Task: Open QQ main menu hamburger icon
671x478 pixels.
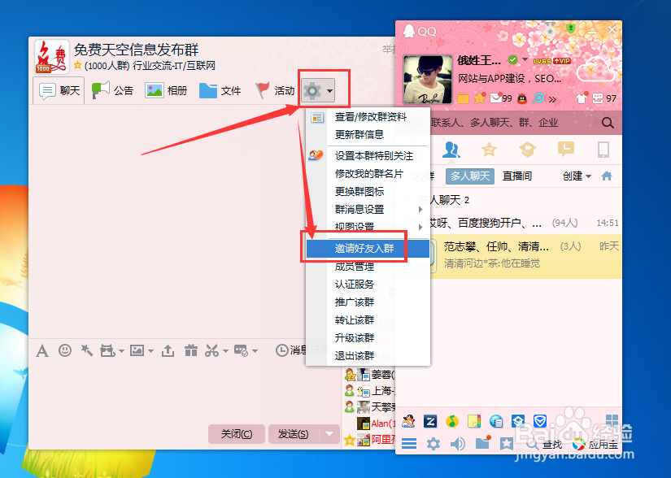Action: [x=409, y=444]
